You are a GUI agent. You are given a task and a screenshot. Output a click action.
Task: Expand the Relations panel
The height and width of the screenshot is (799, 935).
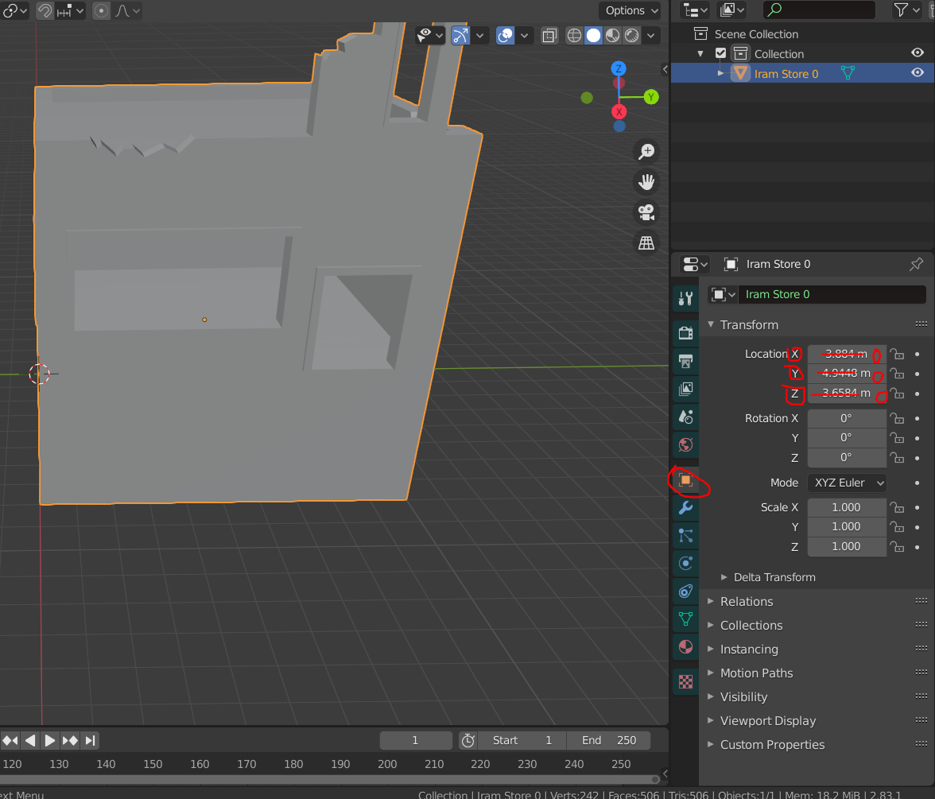(x=746, y=602)
